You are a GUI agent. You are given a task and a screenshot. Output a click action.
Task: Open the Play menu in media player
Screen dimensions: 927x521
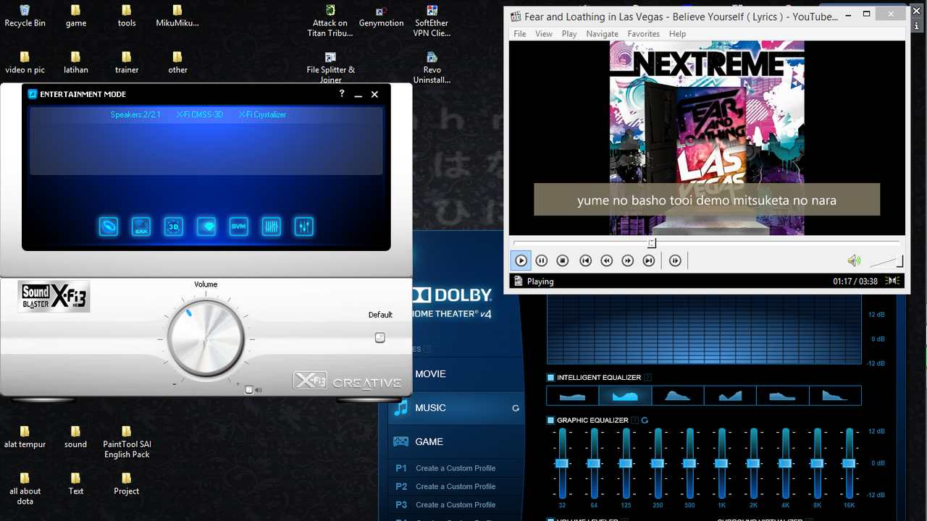[x=569, y=34]
